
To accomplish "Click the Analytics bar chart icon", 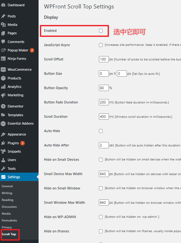I will tap(3, 87).
